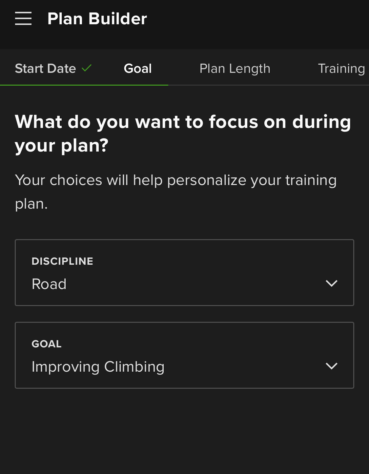Image resolution: width=369 pixels, height=474 pixels.
Task: Select the Goal step tab
Action: (x=138, y=69)
